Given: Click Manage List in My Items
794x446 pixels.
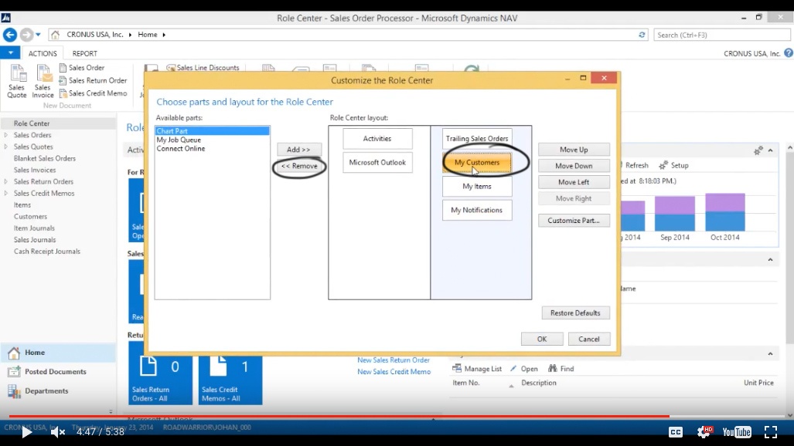Looking at the screenshot, I should click(x=477, y=369).
